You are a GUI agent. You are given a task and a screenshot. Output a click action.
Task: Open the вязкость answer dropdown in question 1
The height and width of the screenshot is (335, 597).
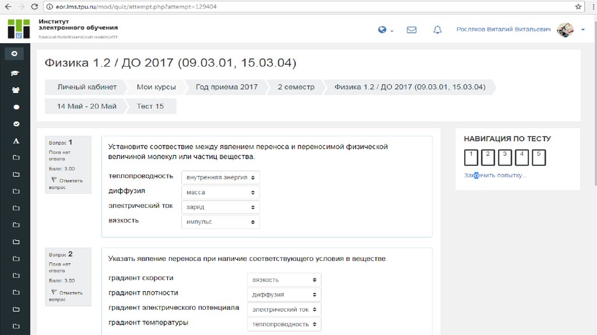click(220, 222)
